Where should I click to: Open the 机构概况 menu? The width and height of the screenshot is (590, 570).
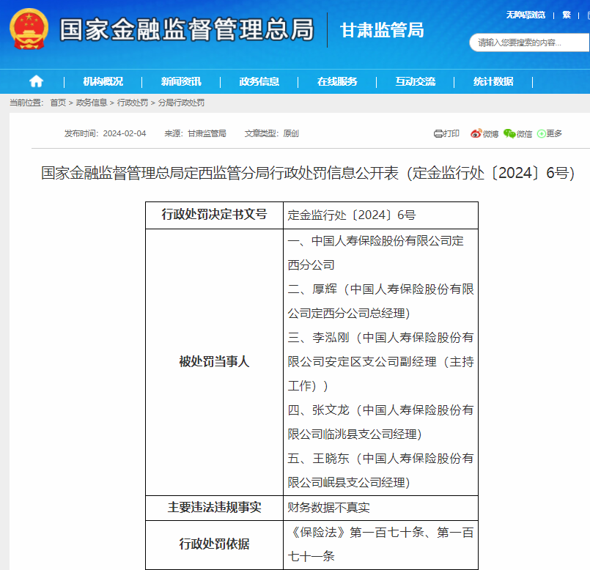[x=103, y=81]
